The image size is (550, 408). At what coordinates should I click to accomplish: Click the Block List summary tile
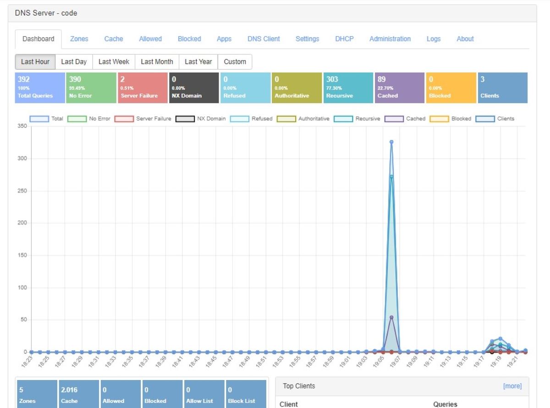[246, 394]
